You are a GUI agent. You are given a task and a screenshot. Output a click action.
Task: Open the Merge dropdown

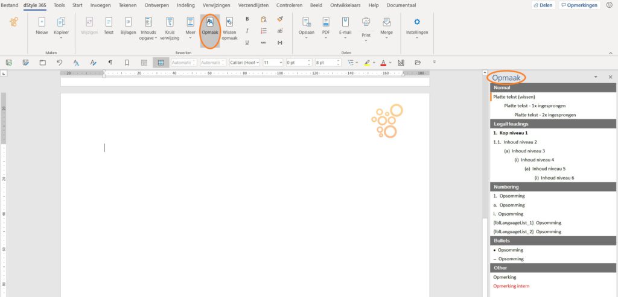[x=386, y=28]
